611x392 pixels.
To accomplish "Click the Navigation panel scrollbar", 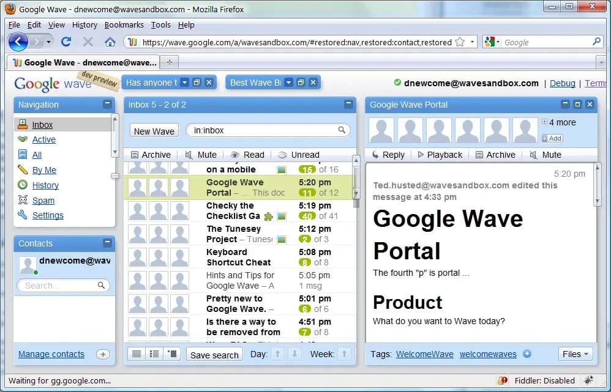I will [114, 135].
